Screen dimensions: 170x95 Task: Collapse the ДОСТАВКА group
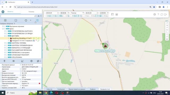[5, 36]
